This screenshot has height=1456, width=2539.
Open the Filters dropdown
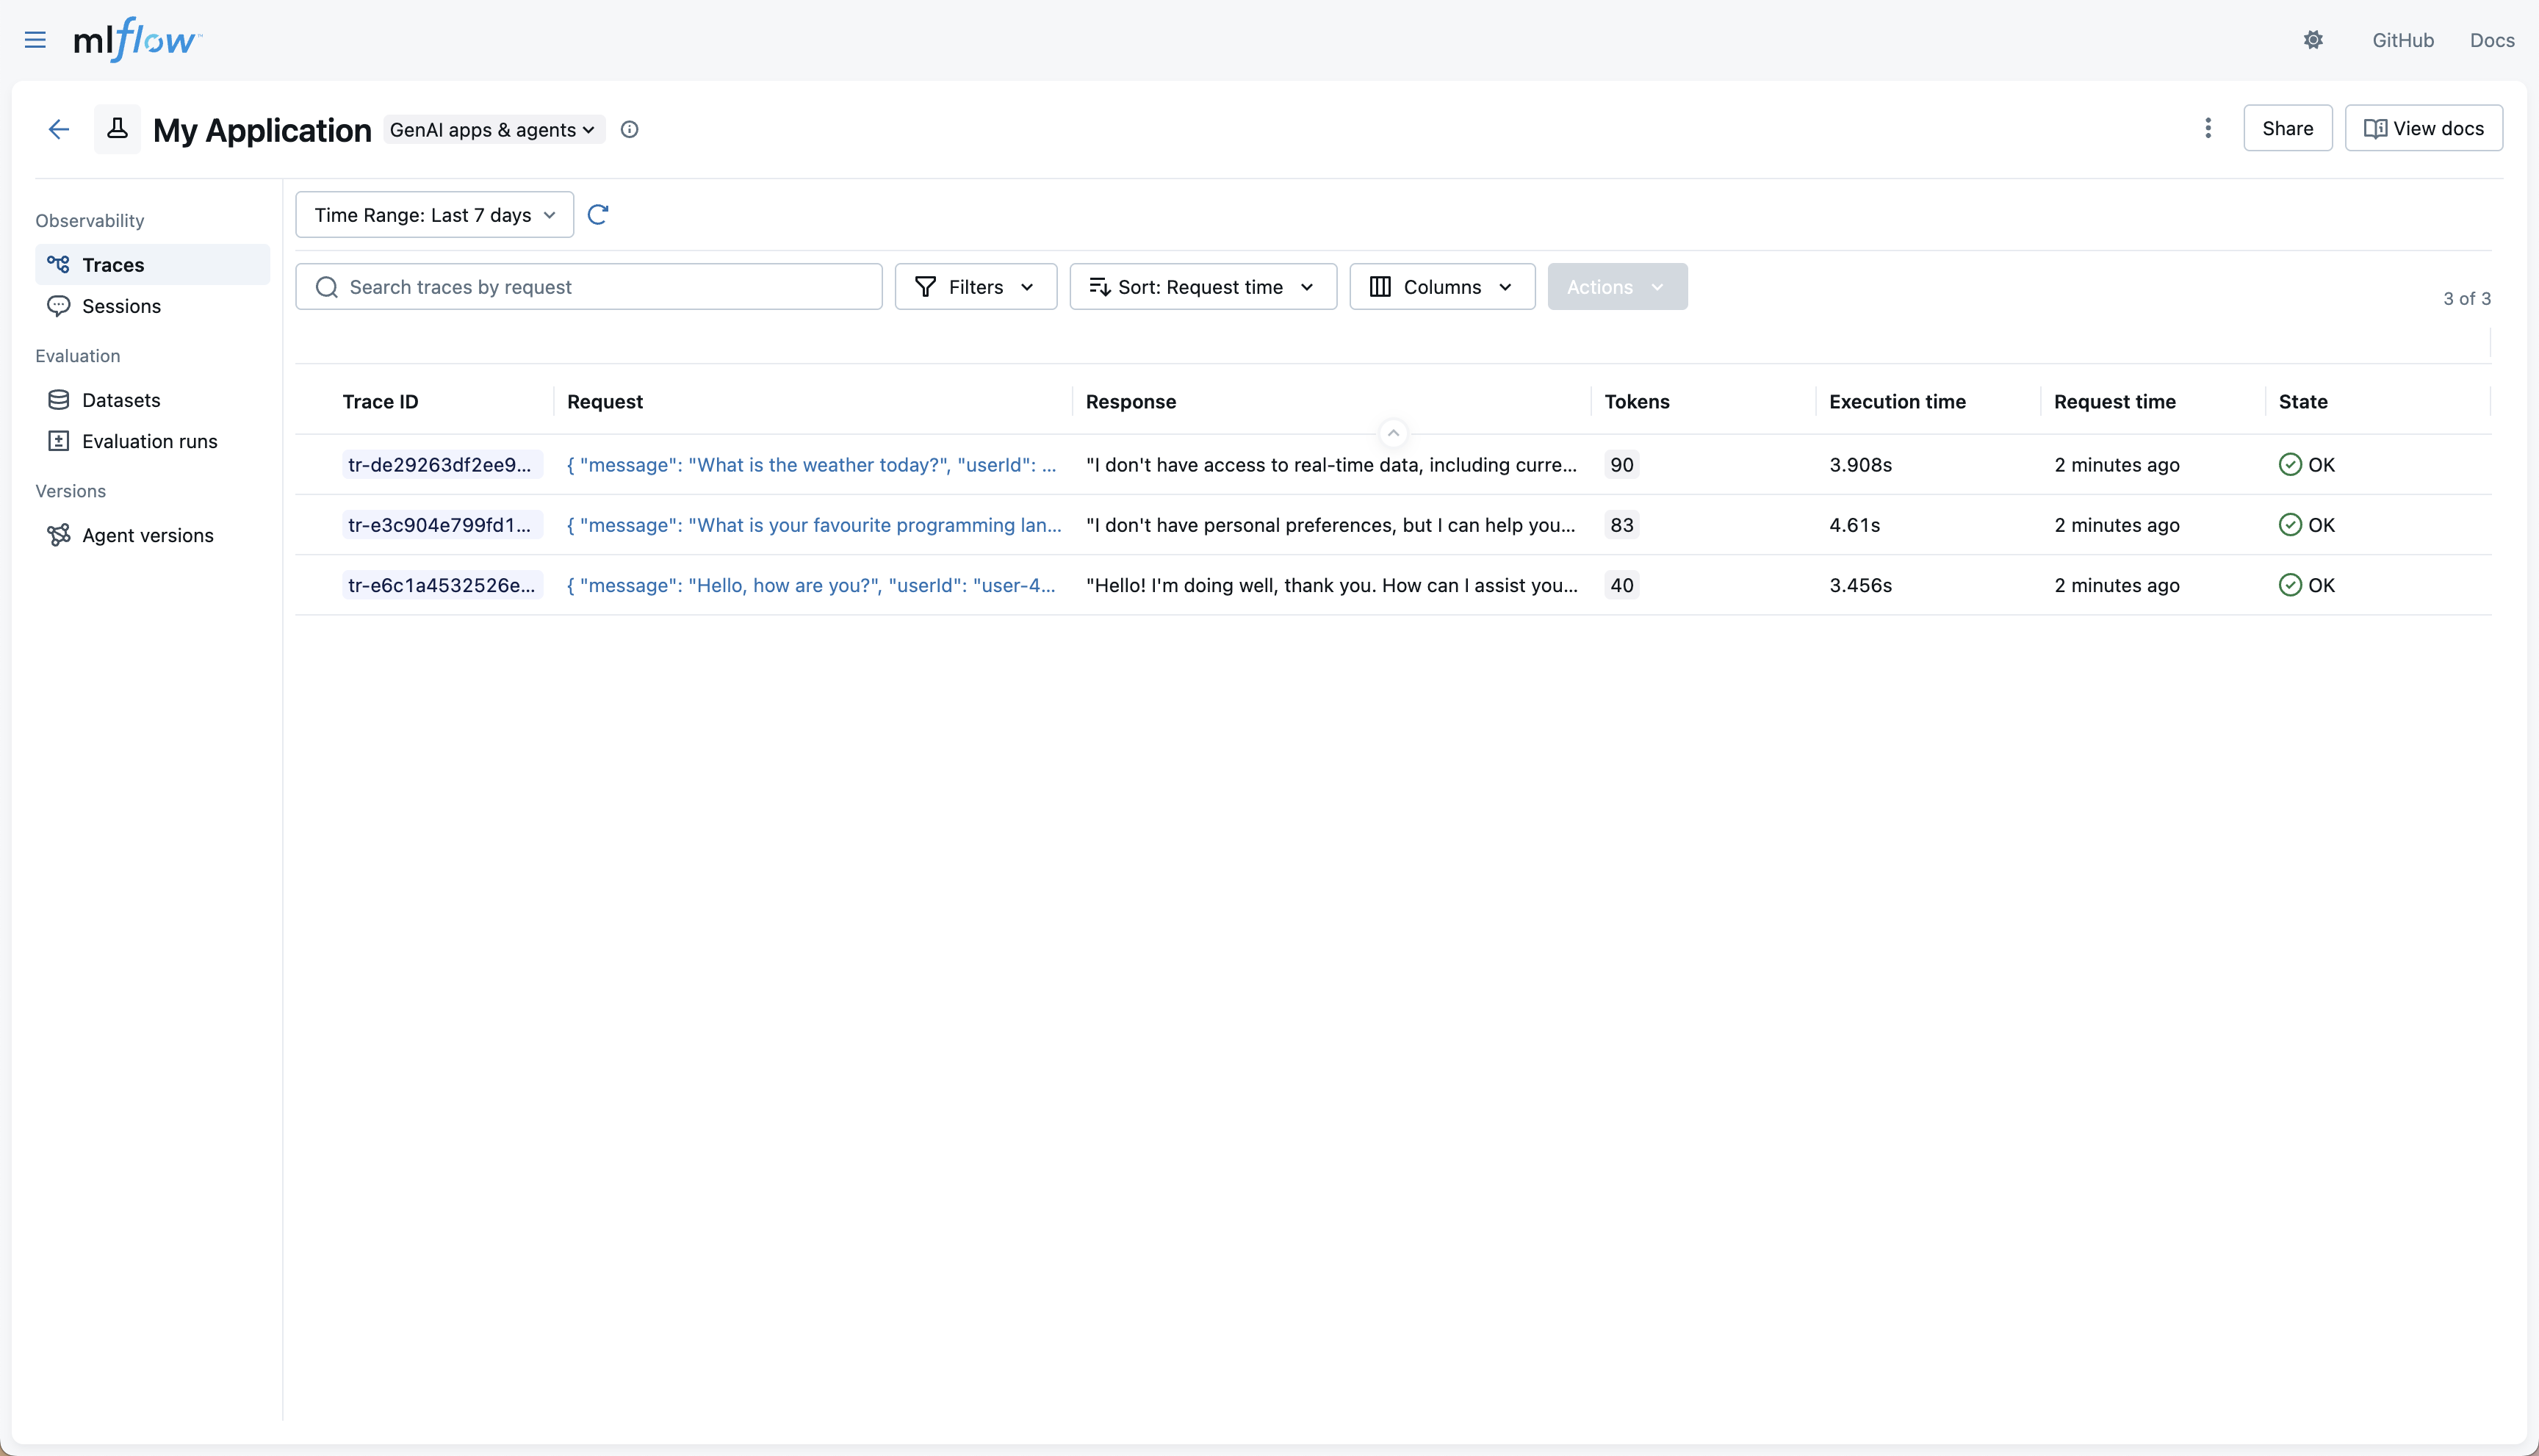click(975, 287)
